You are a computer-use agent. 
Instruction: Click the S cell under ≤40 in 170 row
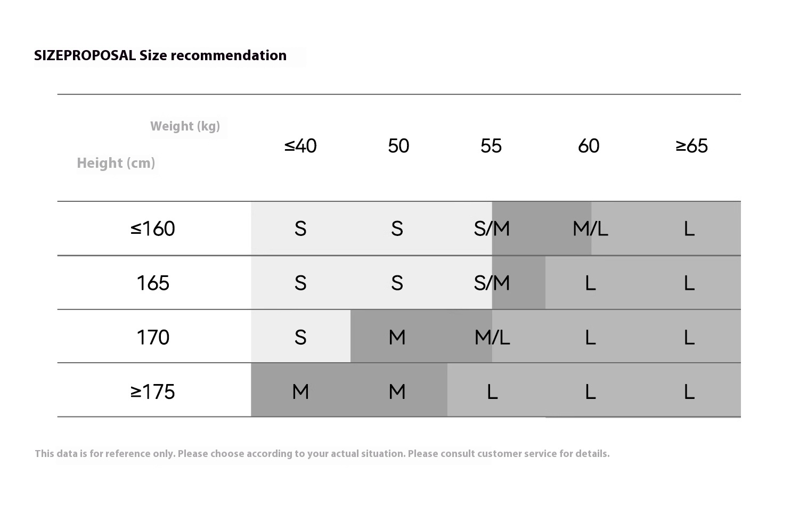(x=300, y=337)
